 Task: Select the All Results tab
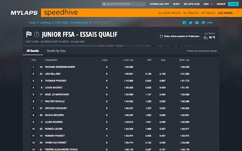point(33,51)
